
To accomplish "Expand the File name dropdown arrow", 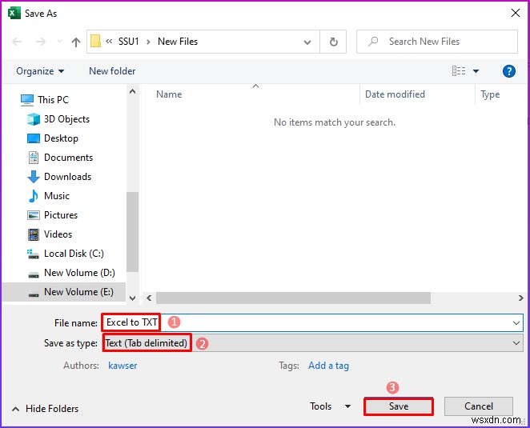I will (516, 323).
